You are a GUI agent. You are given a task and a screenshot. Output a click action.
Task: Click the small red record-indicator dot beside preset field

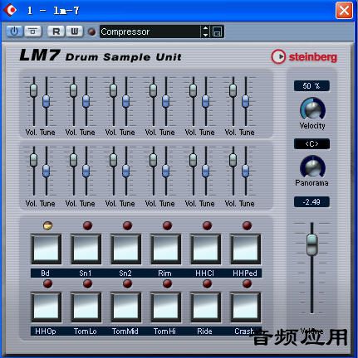[91, 31]
